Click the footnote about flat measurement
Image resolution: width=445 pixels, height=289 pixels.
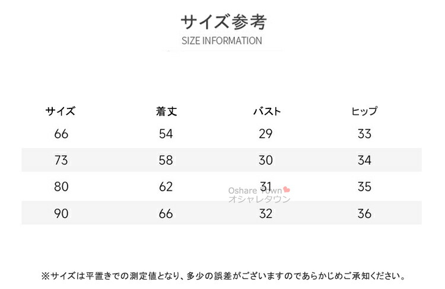coord(224,276)
